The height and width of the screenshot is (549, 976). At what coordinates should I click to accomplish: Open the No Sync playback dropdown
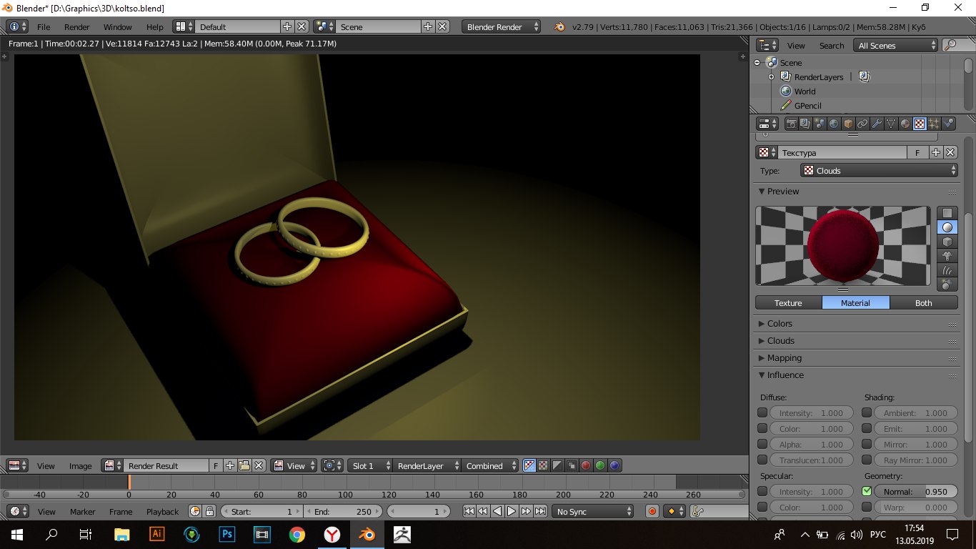pyautogui.click(x=593, y=511)
